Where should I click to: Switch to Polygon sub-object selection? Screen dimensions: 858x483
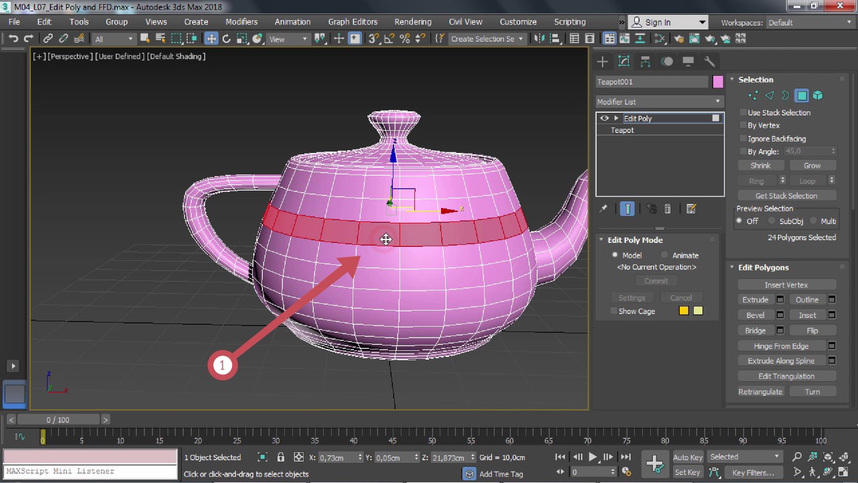tap(802, 96)
